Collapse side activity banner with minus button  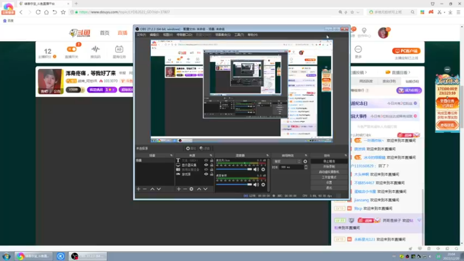447,70
